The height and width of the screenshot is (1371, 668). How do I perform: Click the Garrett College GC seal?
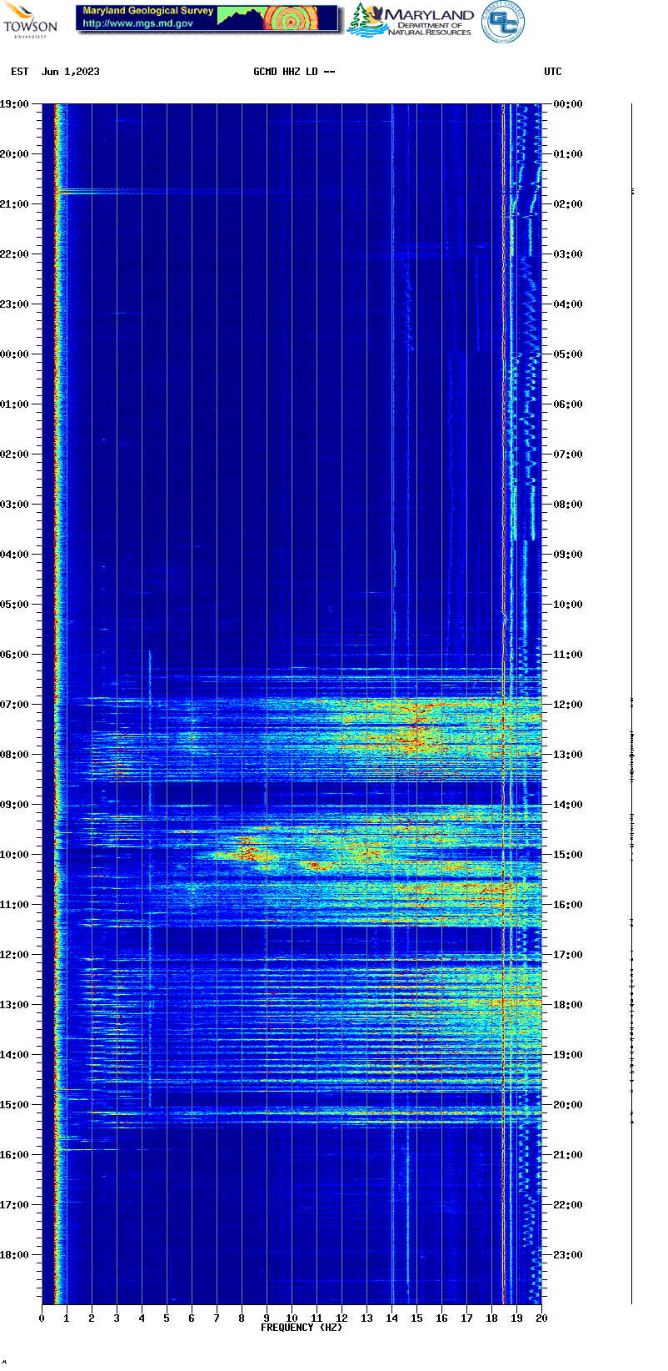(502, 23)
